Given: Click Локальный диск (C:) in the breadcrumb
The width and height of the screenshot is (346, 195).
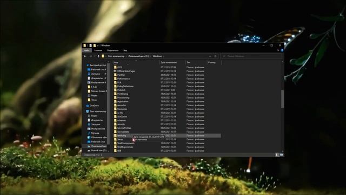Looking at the screenshot, I should [x=138, y=56].
